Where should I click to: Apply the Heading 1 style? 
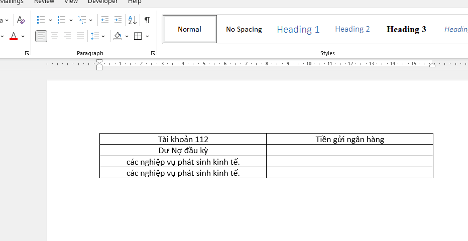298,29
